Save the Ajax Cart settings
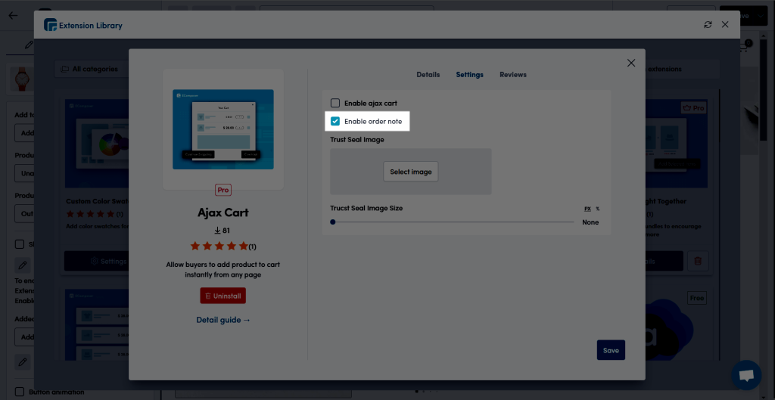This screenshot has height=400, width=775. point(611,350)
